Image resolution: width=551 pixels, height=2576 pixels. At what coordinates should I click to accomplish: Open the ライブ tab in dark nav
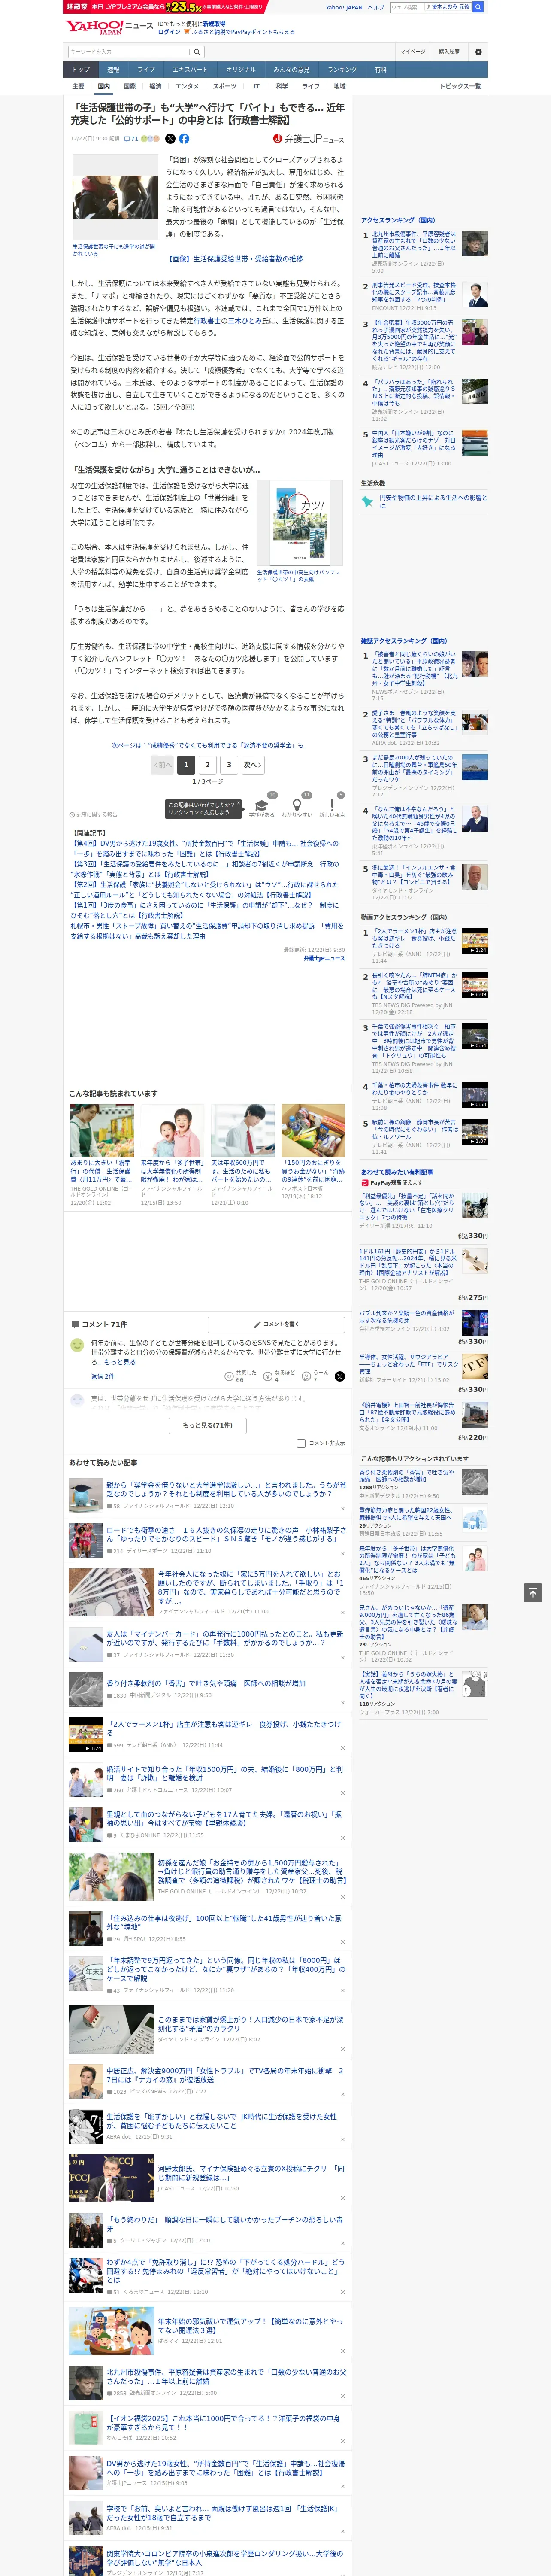[146, 70]
